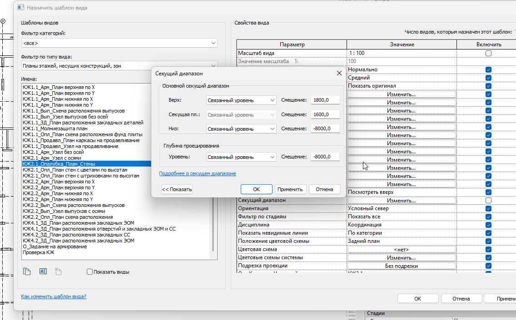516x320 pixels.
Task: Select КЖ1.1_Молниезащита план template
Action: (x=55, y=128)
